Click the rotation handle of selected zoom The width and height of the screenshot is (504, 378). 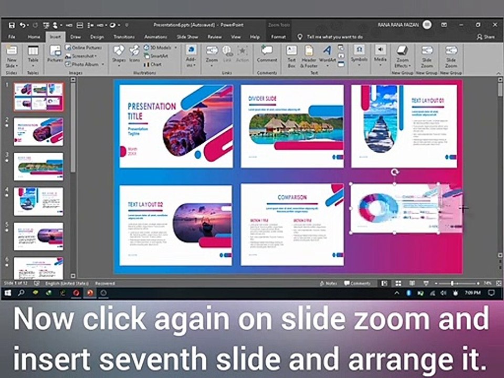(x=395, y=172)
